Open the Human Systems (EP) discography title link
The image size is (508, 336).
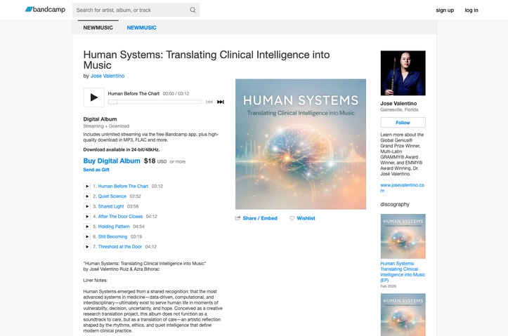tap(403, 272)
